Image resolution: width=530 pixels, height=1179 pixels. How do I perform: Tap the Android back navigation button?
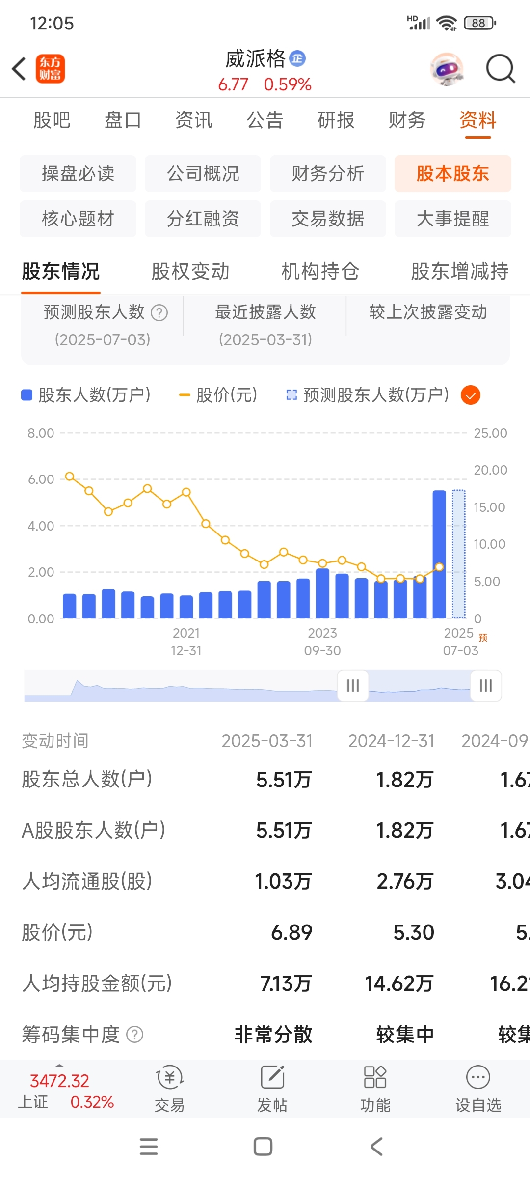coord(377,1147)
